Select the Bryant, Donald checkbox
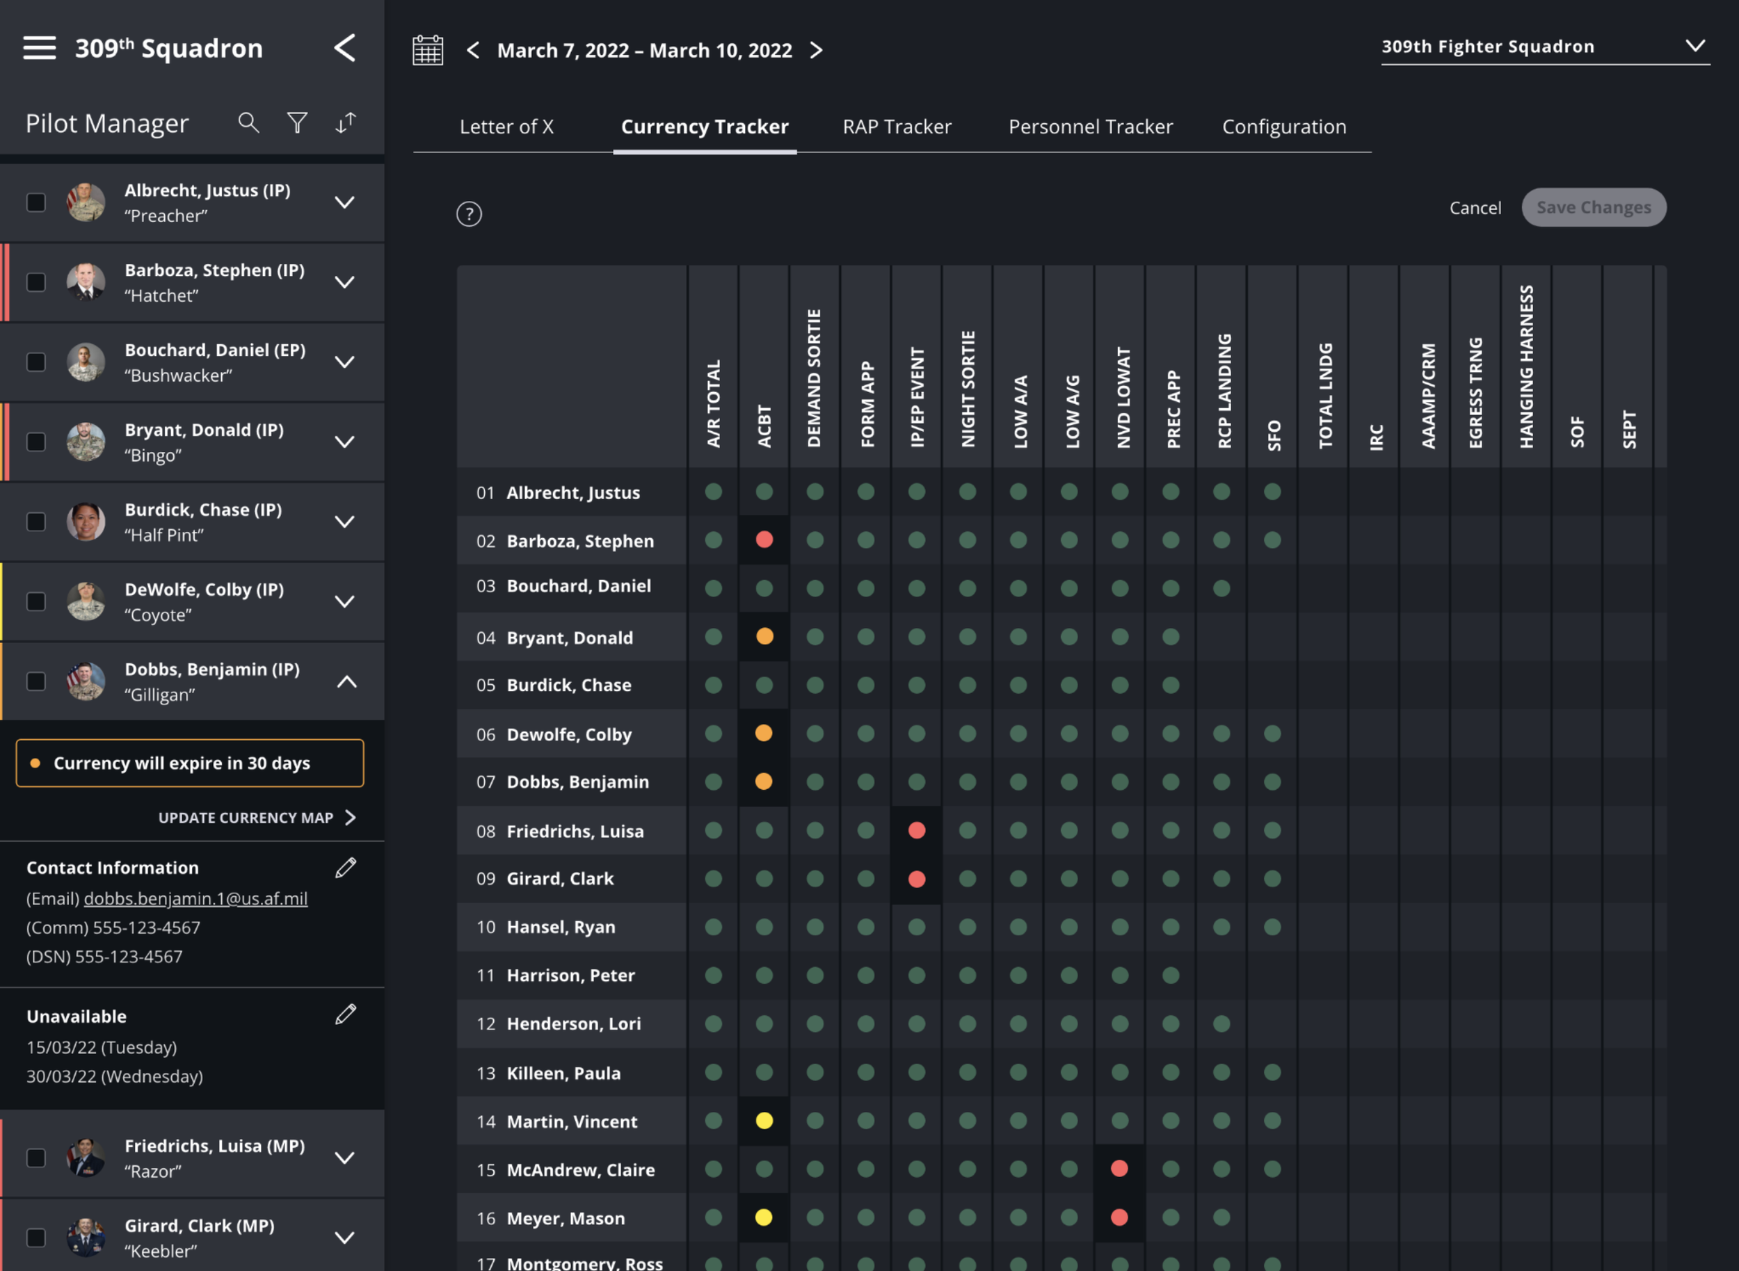The width and height of the screenshot is (1739, 1271). 36,442
